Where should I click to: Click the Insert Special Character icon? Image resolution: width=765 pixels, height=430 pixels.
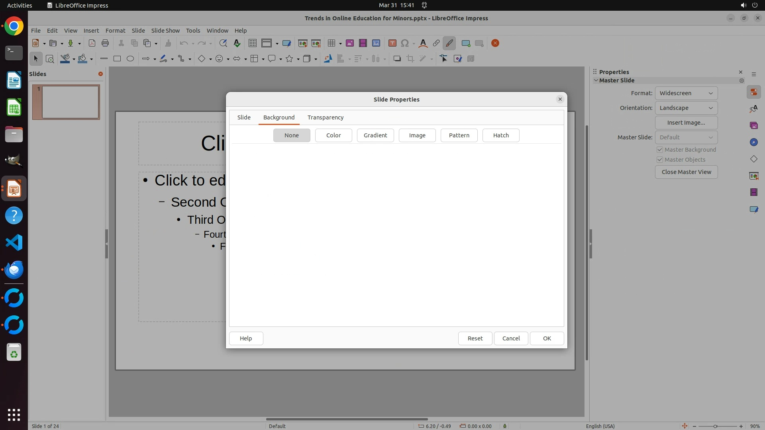pos(405,43)
